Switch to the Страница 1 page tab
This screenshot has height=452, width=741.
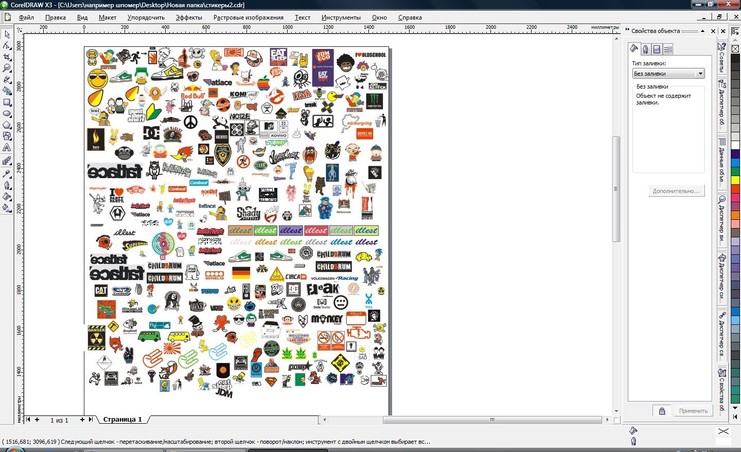click(122, 420)
